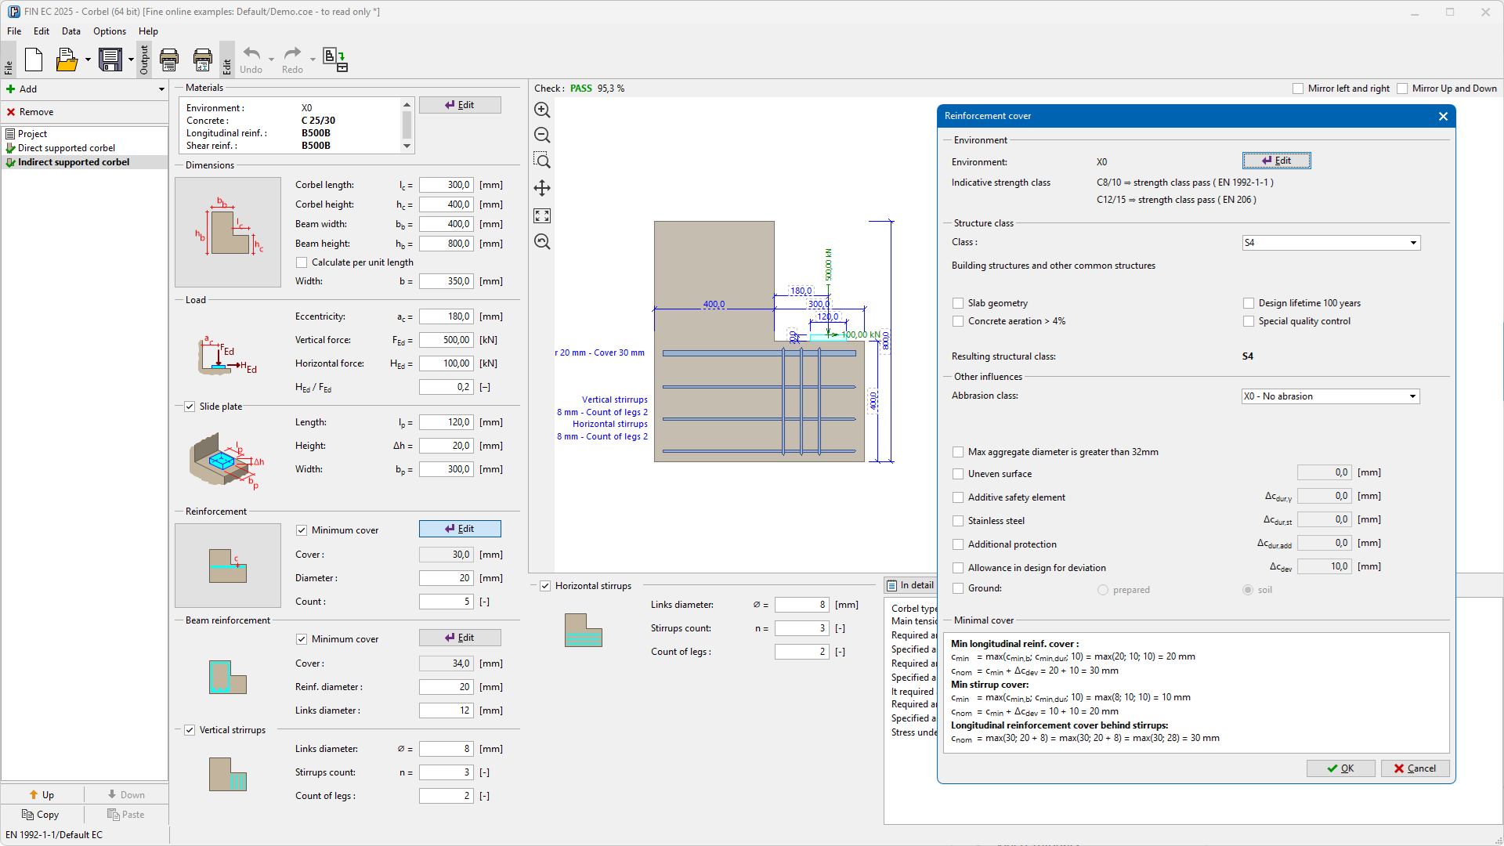
Task: Expand the Add dropdown arrow
Action: coord(161,89)
